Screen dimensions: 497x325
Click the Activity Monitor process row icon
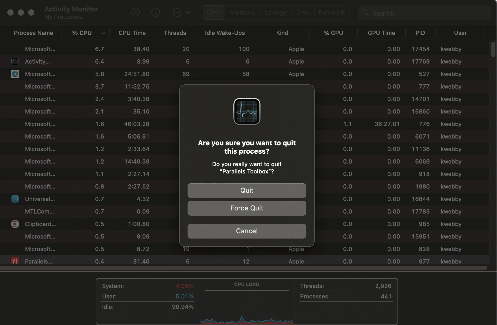coord(15,61)
